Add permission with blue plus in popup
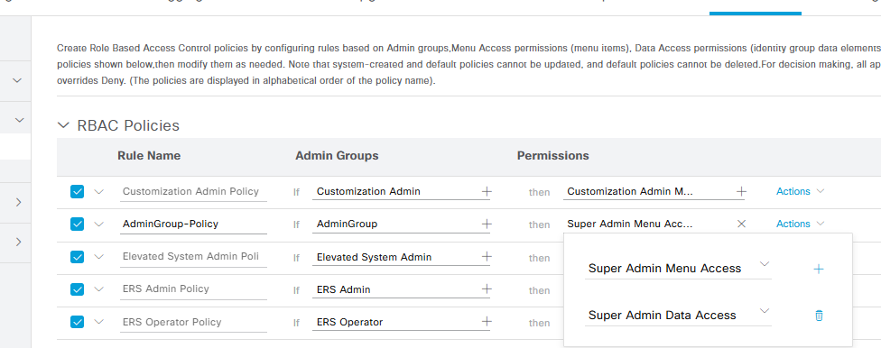881x348 pixels. pyautogui.click(x=819, y=270)
